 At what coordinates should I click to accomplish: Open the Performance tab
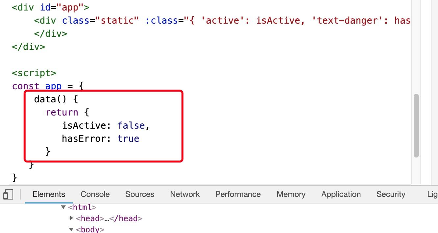click(x=238, y=194)
